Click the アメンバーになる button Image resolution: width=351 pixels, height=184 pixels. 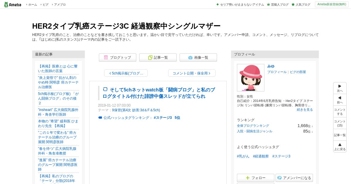tap(294, 178)
